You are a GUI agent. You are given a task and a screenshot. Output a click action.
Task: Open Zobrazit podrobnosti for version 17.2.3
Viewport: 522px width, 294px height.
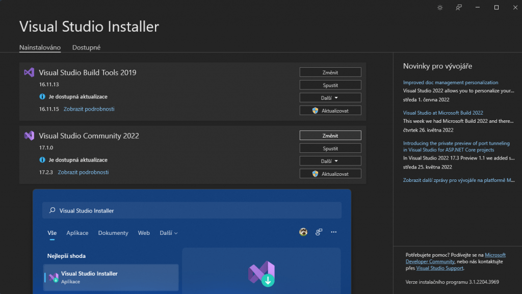(x=83, y=172)
